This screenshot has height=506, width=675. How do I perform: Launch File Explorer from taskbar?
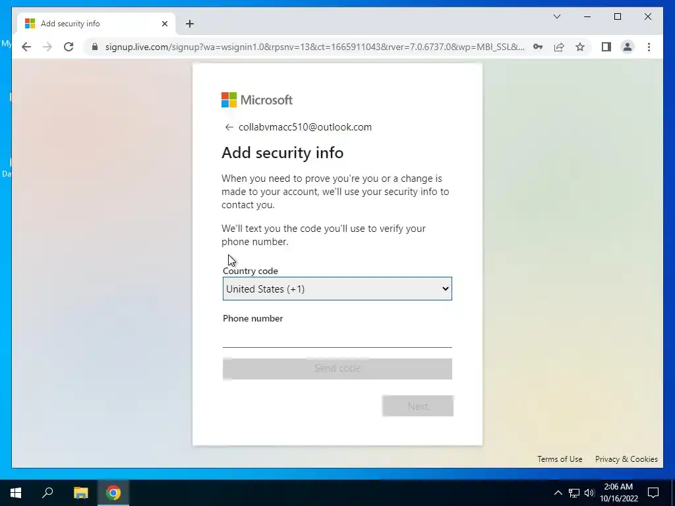tap(80, 493)
